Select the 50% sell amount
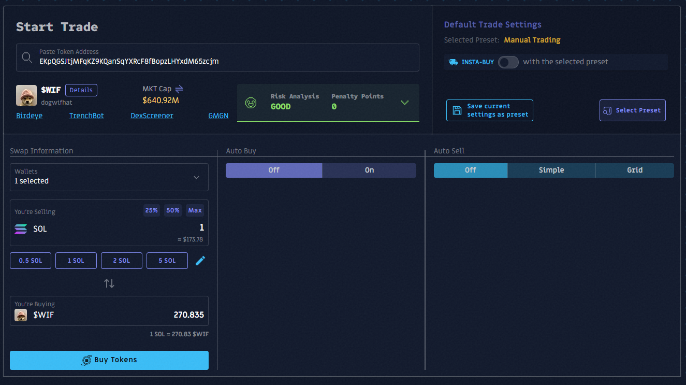This screenshot has width=686, height=385. click(x=173, y=210)
